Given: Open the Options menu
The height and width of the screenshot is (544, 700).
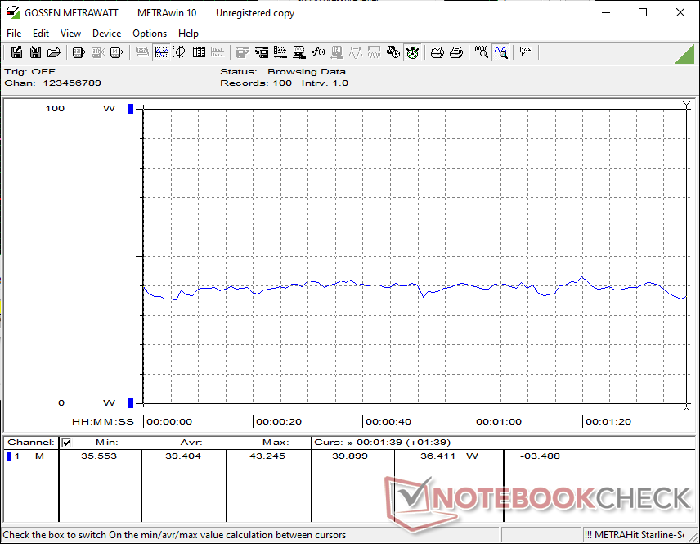Looking at the screenshot, I should tap(150, 34).
